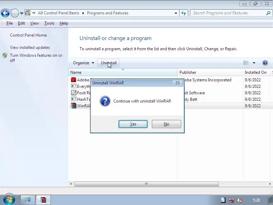Click the muted volume tray icon
This screenshot has height=205, width=273.
tap(240, 200)
